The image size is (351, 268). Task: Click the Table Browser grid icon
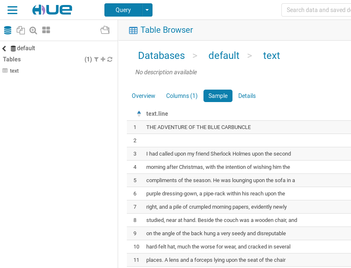pos(133,30)
